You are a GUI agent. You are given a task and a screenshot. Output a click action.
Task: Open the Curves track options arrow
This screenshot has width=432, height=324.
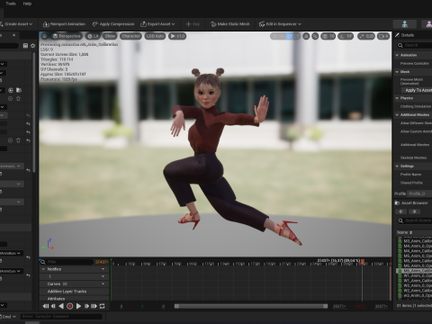(x=103, y=283)
